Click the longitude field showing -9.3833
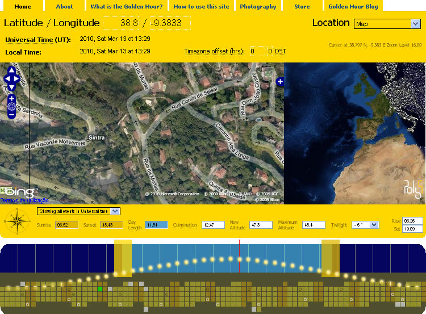The height and width of the screenshot is (314, 426). point(170,23)
